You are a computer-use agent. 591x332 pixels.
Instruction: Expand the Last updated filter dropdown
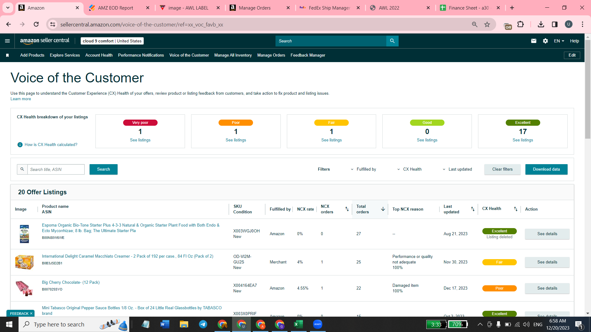click(x=457, y=169)
